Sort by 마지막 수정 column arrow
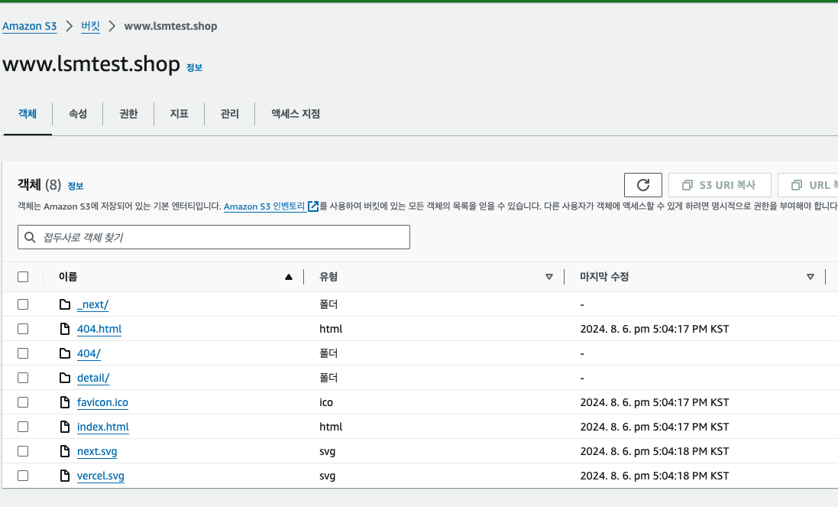This screenshot has height=507, width=838. click(x=810, y=277)
